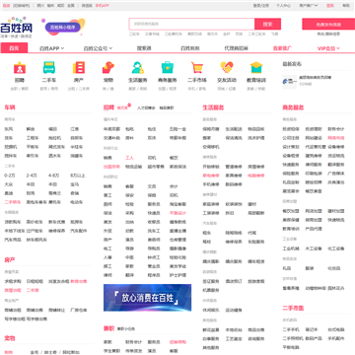Click the red 搜索 search button

pos(267,24)
